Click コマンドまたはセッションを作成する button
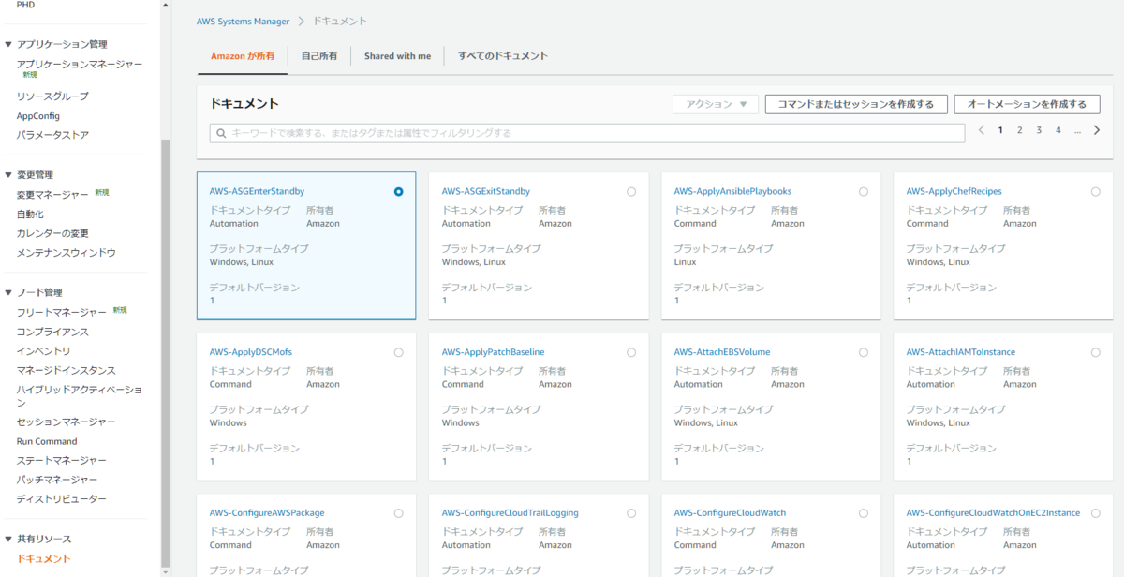 click(x=856, y=104)
